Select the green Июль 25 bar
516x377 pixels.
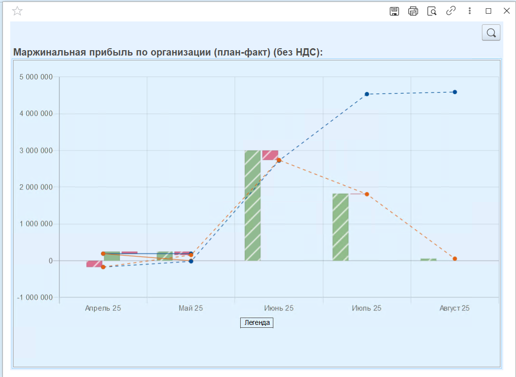[x=341, y=227]
